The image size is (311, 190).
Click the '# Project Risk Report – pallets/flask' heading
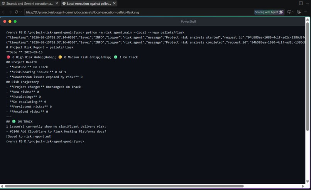tap(40, 47)
